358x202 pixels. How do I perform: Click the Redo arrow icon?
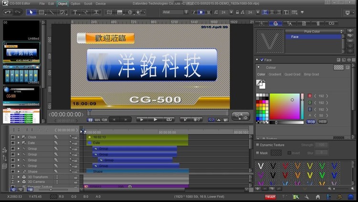click(x=18, y=12)
